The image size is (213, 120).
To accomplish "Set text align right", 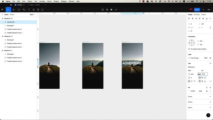I will [194, 81].
